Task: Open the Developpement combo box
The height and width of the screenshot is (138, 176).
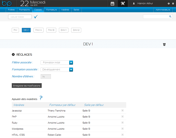Action: [57, 70]
